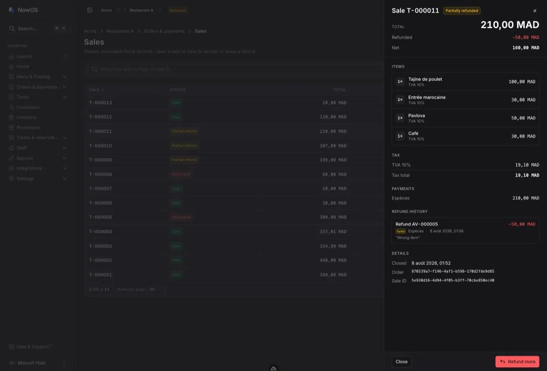Open sale row T-000001
547x371 pixels.
pos(234,275)
